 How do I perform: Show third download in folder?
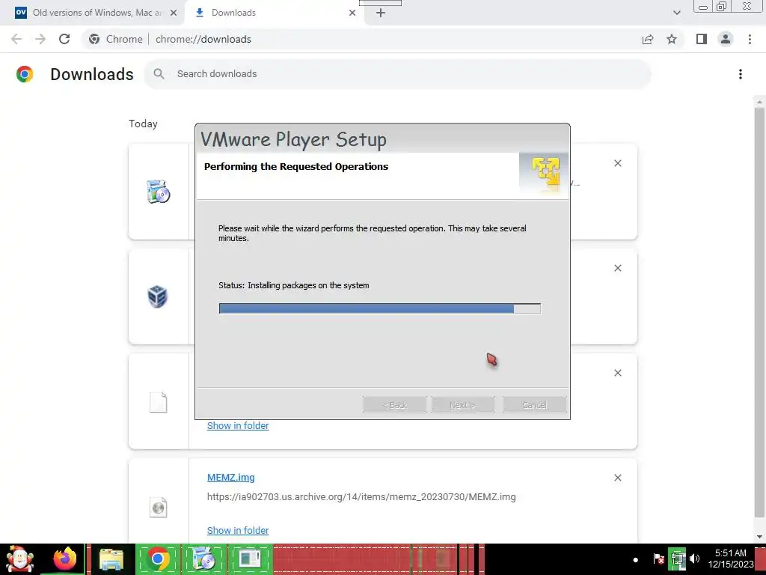238,426
